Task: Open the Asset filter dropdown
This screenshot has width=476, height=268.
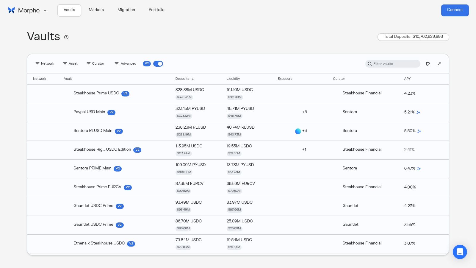Action: coord(70,64)
